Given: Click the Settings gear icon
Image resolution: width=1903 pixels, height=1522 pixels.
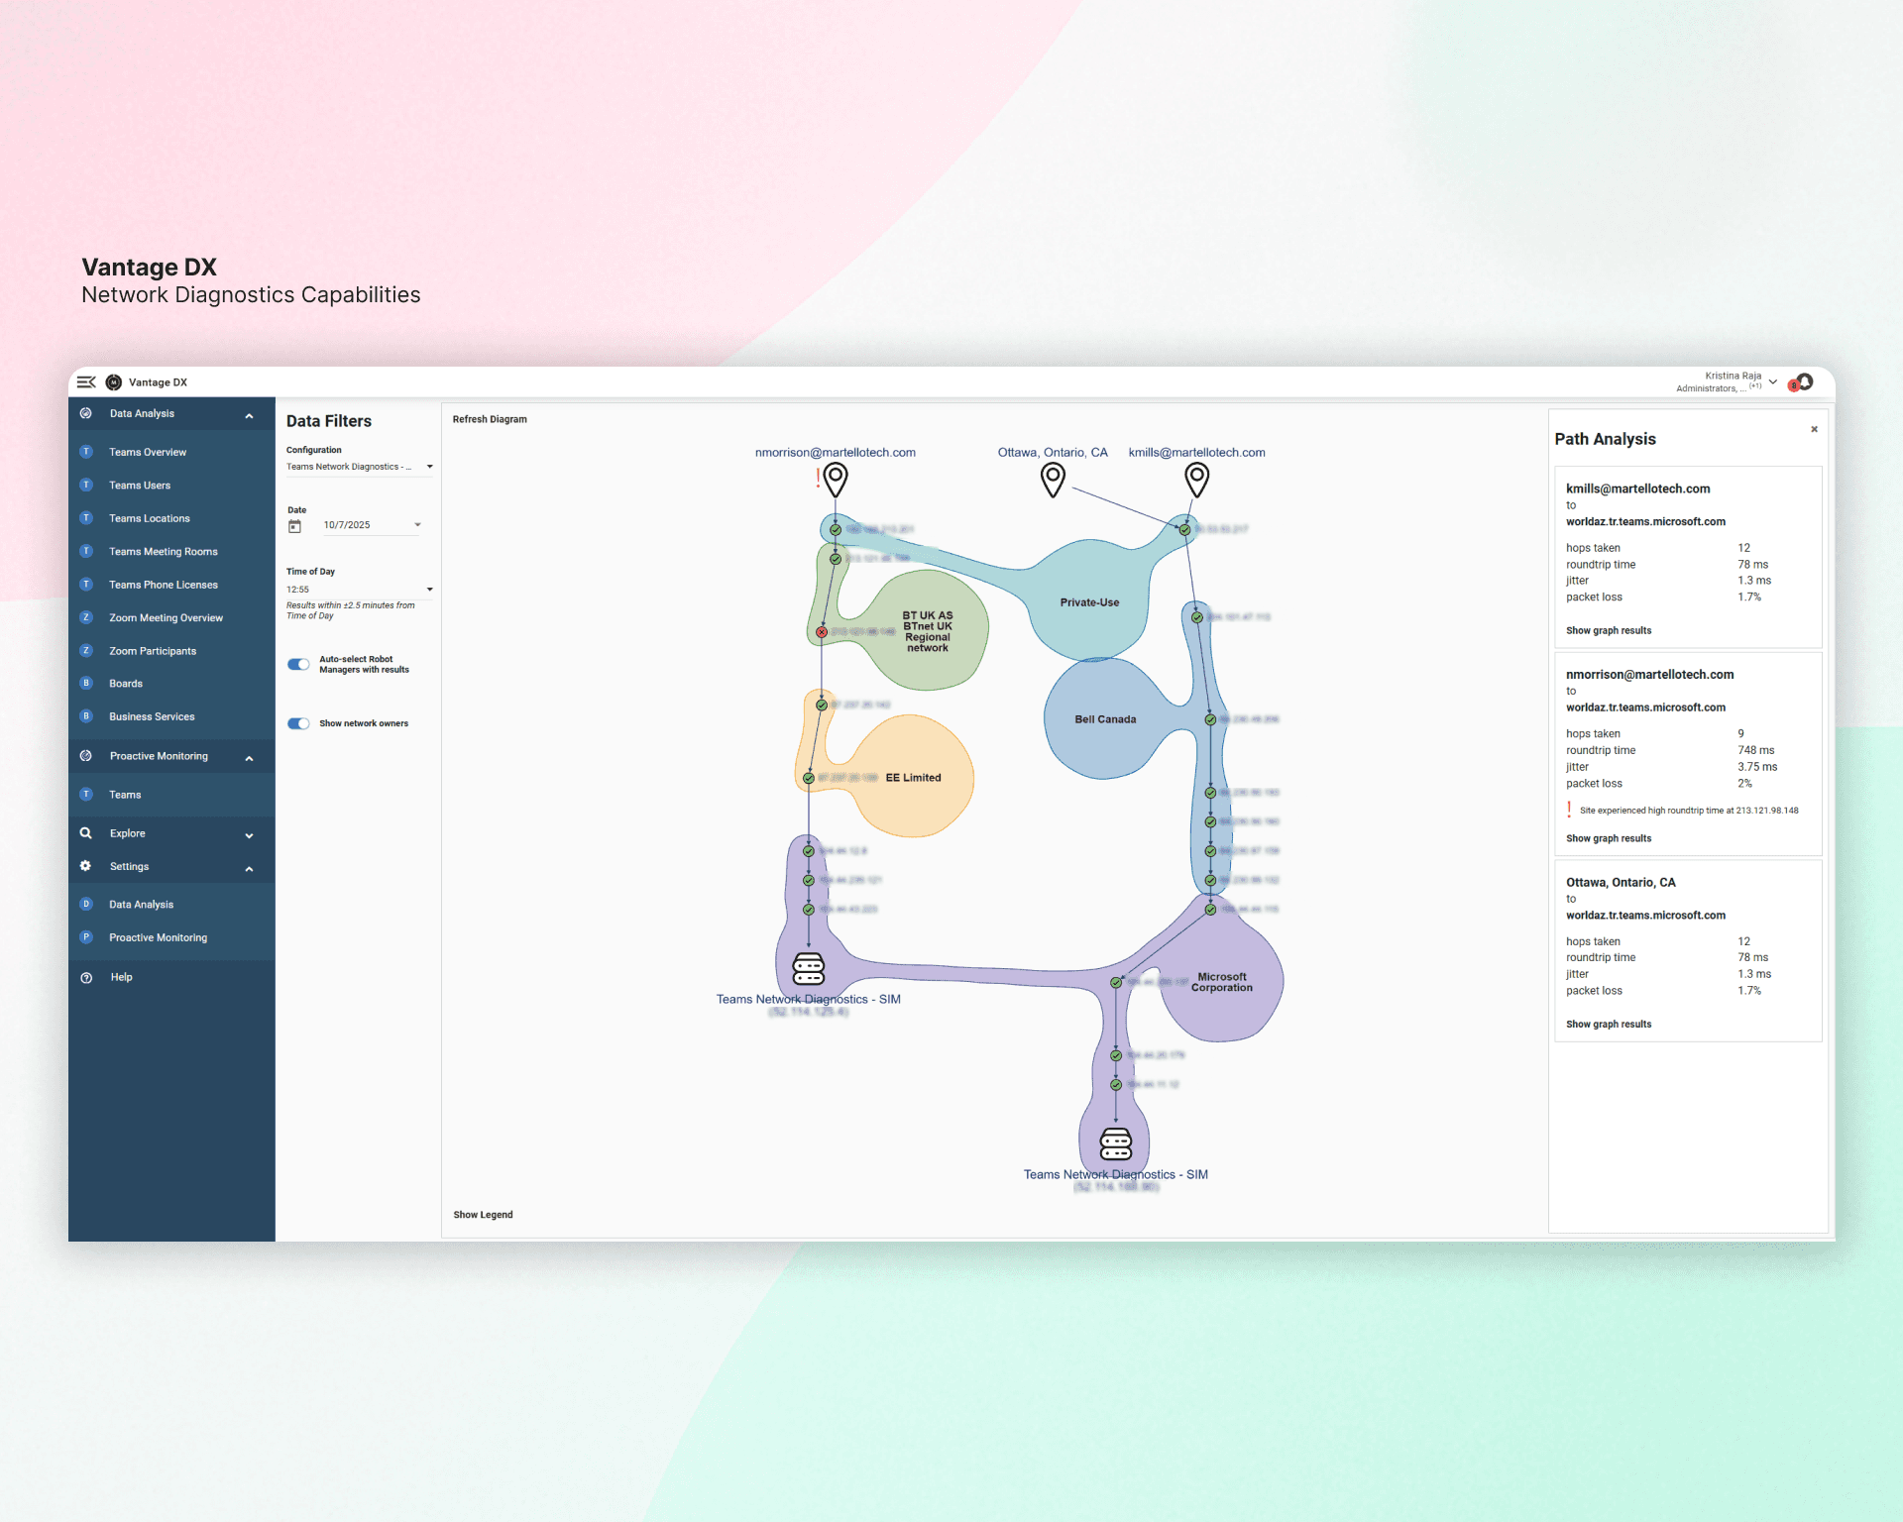Looking at the screenshot, I should click(86, 866).
